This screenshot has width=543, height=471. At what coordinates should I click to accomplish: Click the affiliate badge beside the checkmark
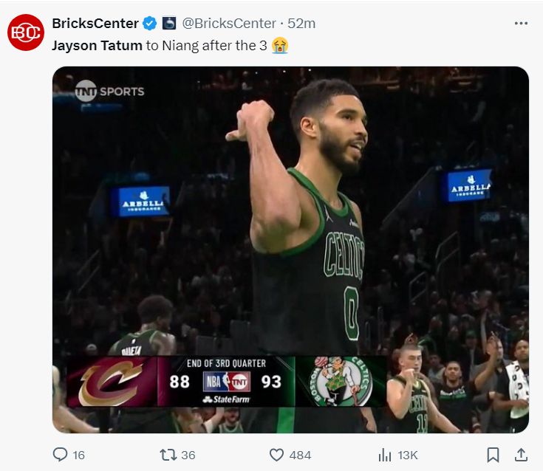[x=168, y=24]
